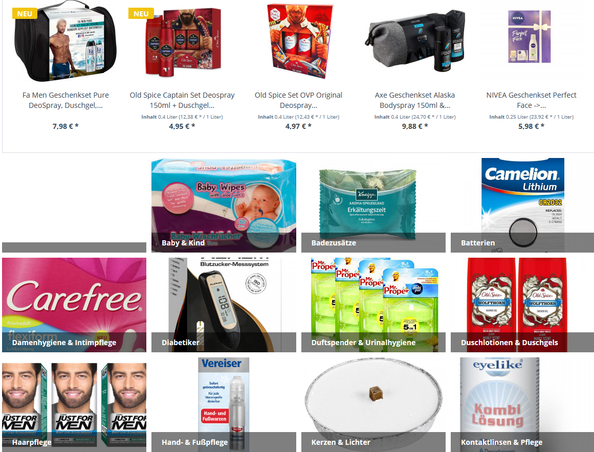Open the Badezusätze category tile

tap(373, 205)
